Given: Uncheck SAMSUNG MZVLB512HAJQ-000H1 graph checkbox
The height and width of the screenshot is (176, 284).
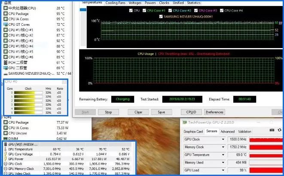Looking at the screenshot, I should 161,16.
